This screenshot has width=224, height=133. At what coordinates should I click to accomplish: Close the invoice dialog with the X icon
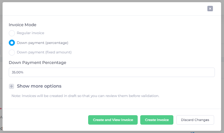[210, 9]
